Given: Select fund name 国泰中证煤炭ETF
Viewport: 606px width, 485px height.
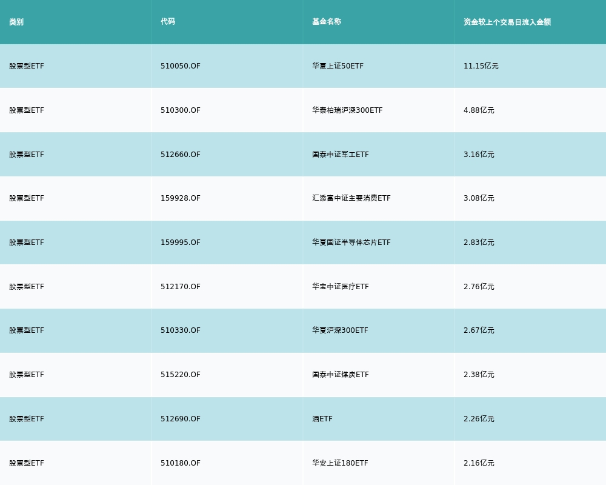Looking at the screenshot, I should click(x=341, y=375).
